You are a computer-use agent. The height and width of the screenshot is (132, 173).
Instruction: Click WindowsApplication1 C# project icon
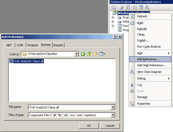[x=114, y=13]
